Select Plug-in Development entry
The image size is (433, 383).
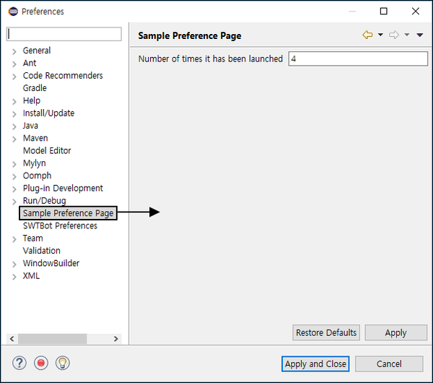coord(63,188)
